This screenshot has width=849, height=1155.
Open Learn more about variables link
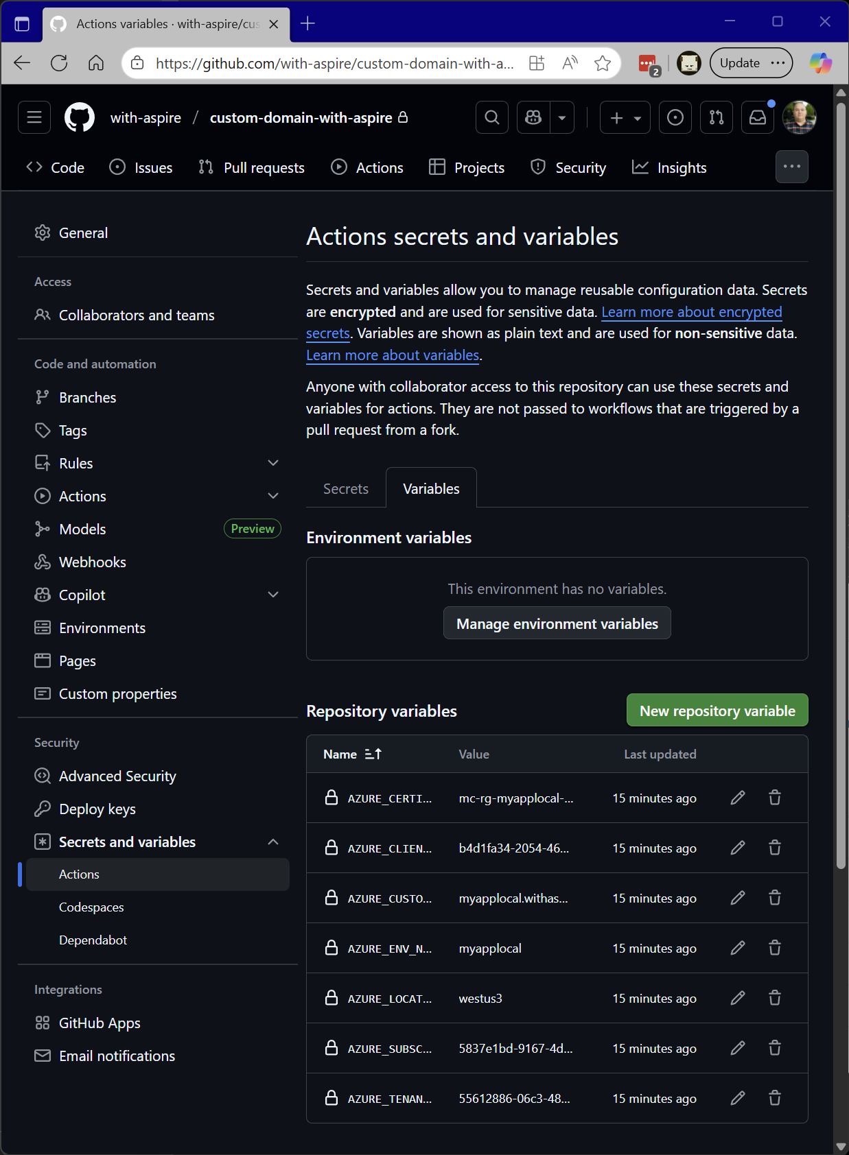[393, 355]
